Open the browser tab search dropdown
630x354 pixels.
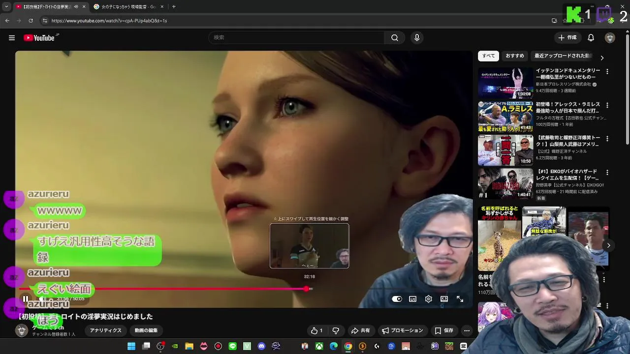(7, 7)
